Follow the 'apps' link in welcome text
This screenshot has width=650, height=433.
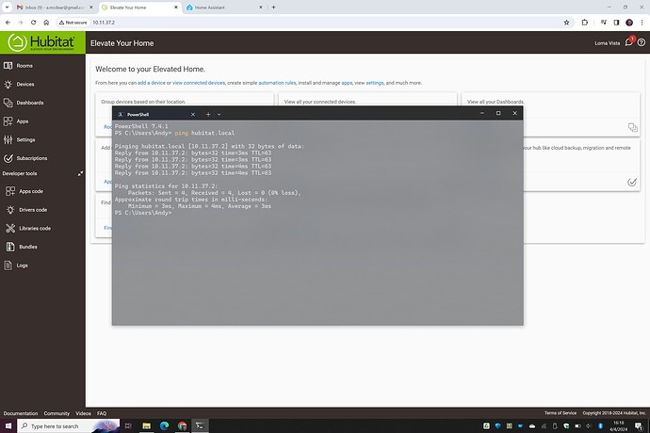pos(347,83)
